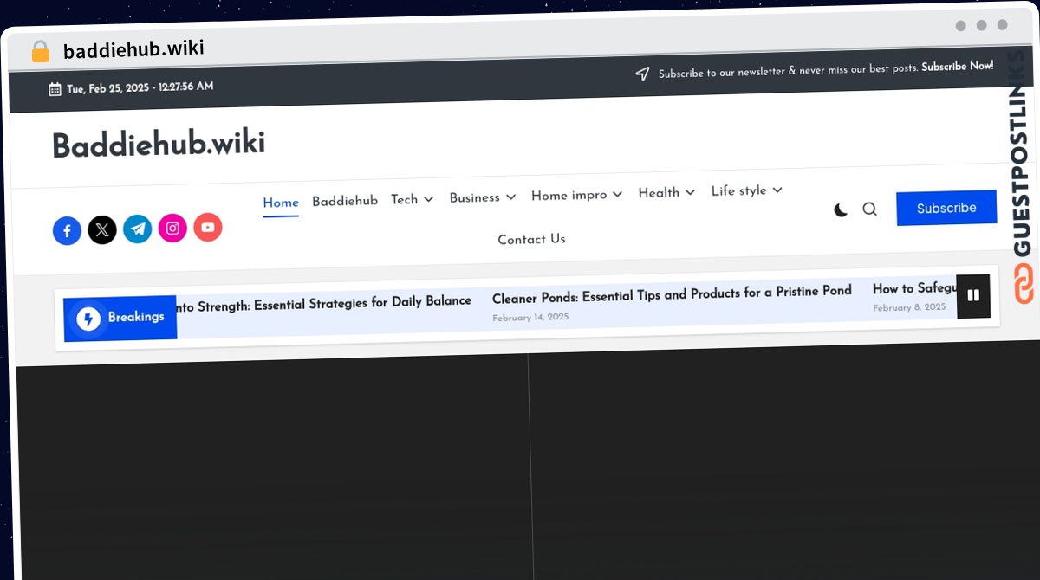Click the February 14, 2025 date

(x=530, y=318)
